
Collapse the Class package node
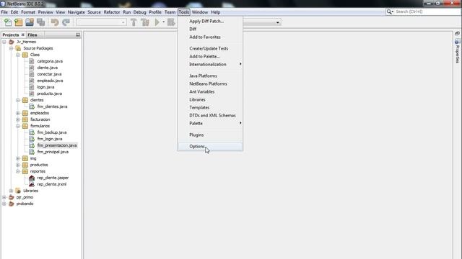pyautogui.click(x=17, y=55)
